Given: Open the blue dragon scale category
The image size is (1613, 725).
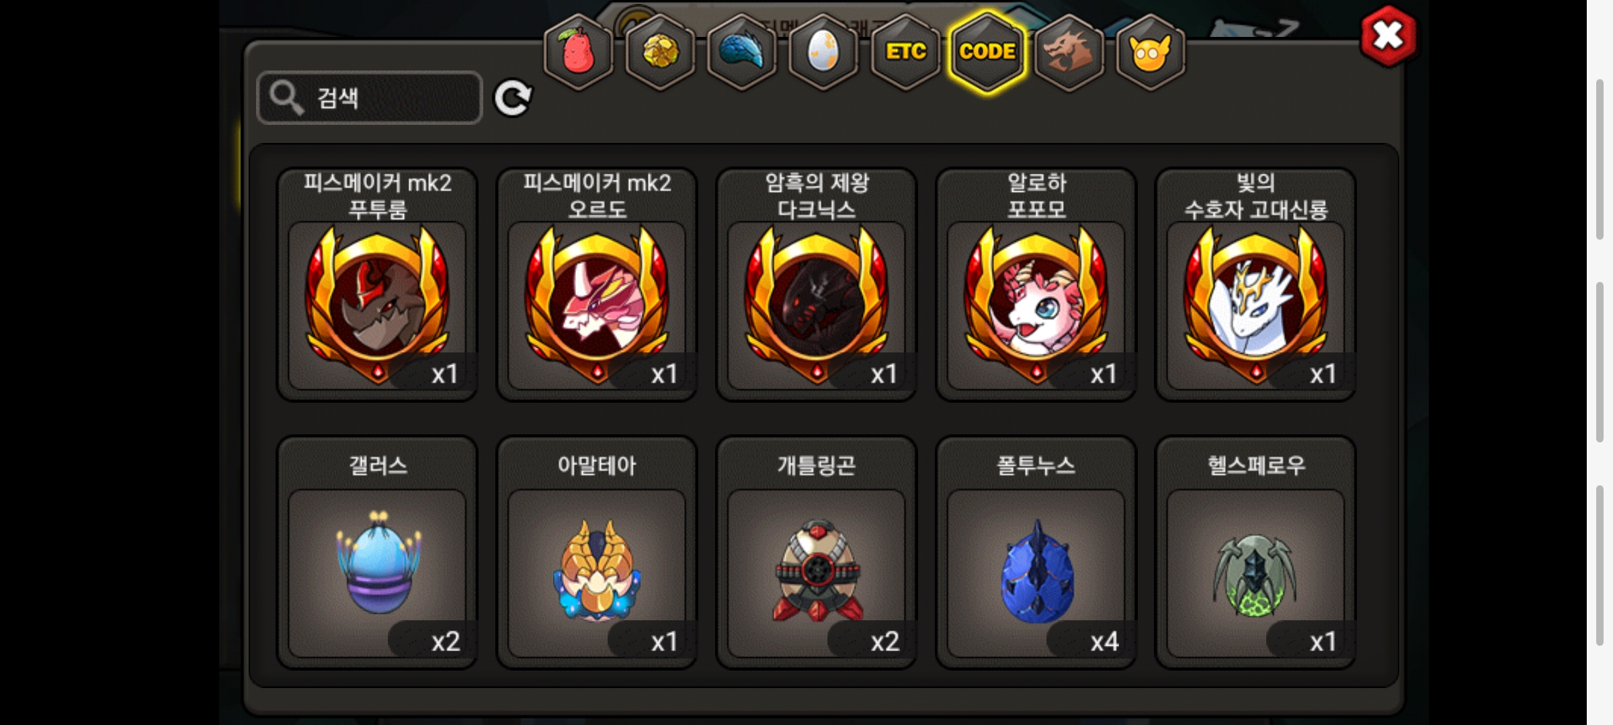Looking at the screenshot, I should coord(742,52).
